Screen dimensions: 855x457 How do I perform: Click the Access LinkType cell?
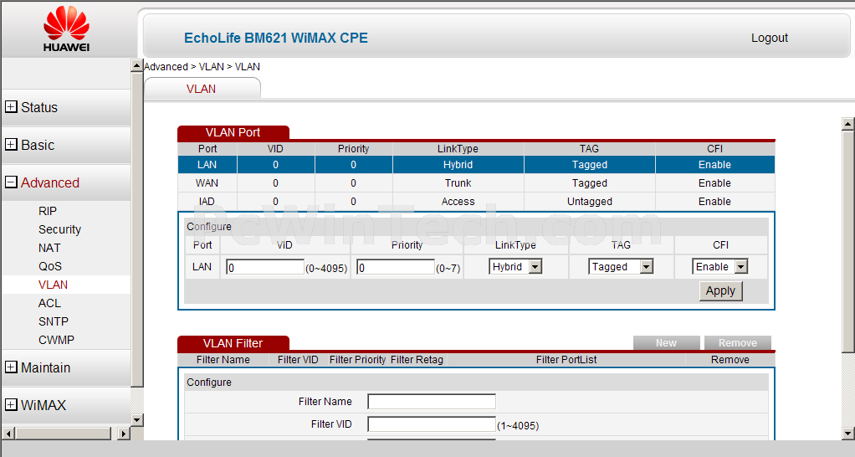[458, 201]
